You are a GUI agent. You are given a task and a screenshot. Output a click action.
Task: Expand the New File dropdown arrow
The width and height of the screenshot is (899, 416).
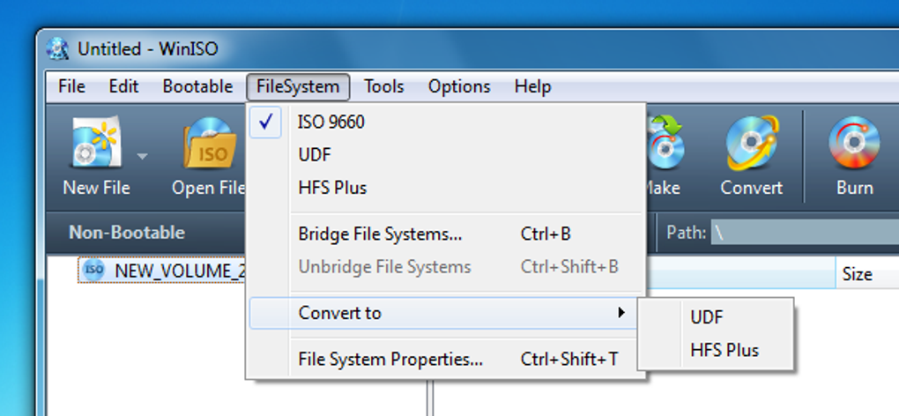pyautogui.click(x=142, y=155)
